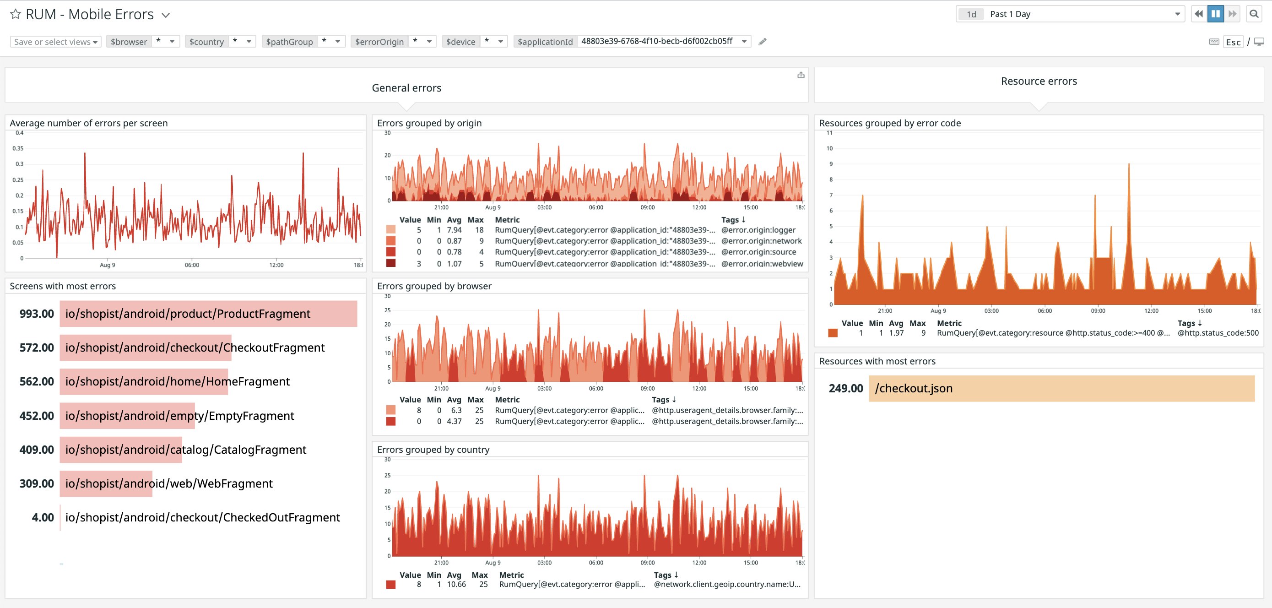Click the http.status_code:500 legend swatch

click(x=833, y=333)
